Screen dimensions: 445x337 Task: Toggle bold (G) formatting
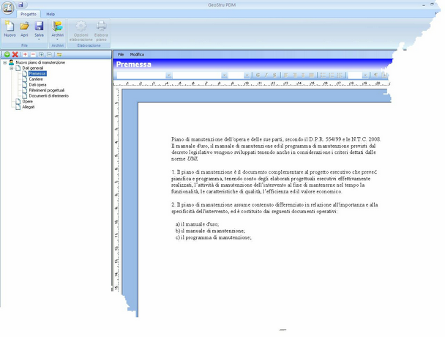(x=258, y=75)
